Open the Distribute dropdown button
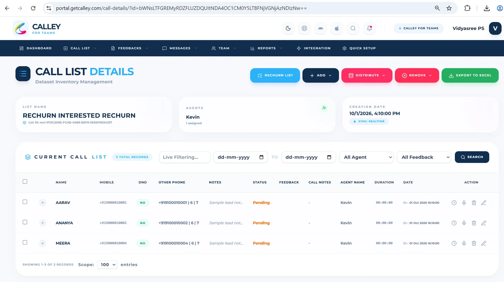This screenshot has height=282, width=504. click(367, 76)
